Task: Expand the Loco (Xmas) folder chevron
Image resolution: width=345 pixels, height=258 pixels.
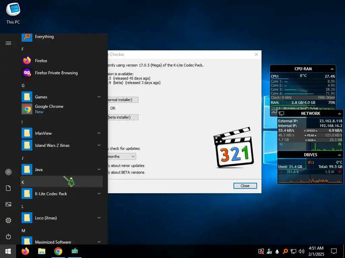Action: click(x=99, y=218)
